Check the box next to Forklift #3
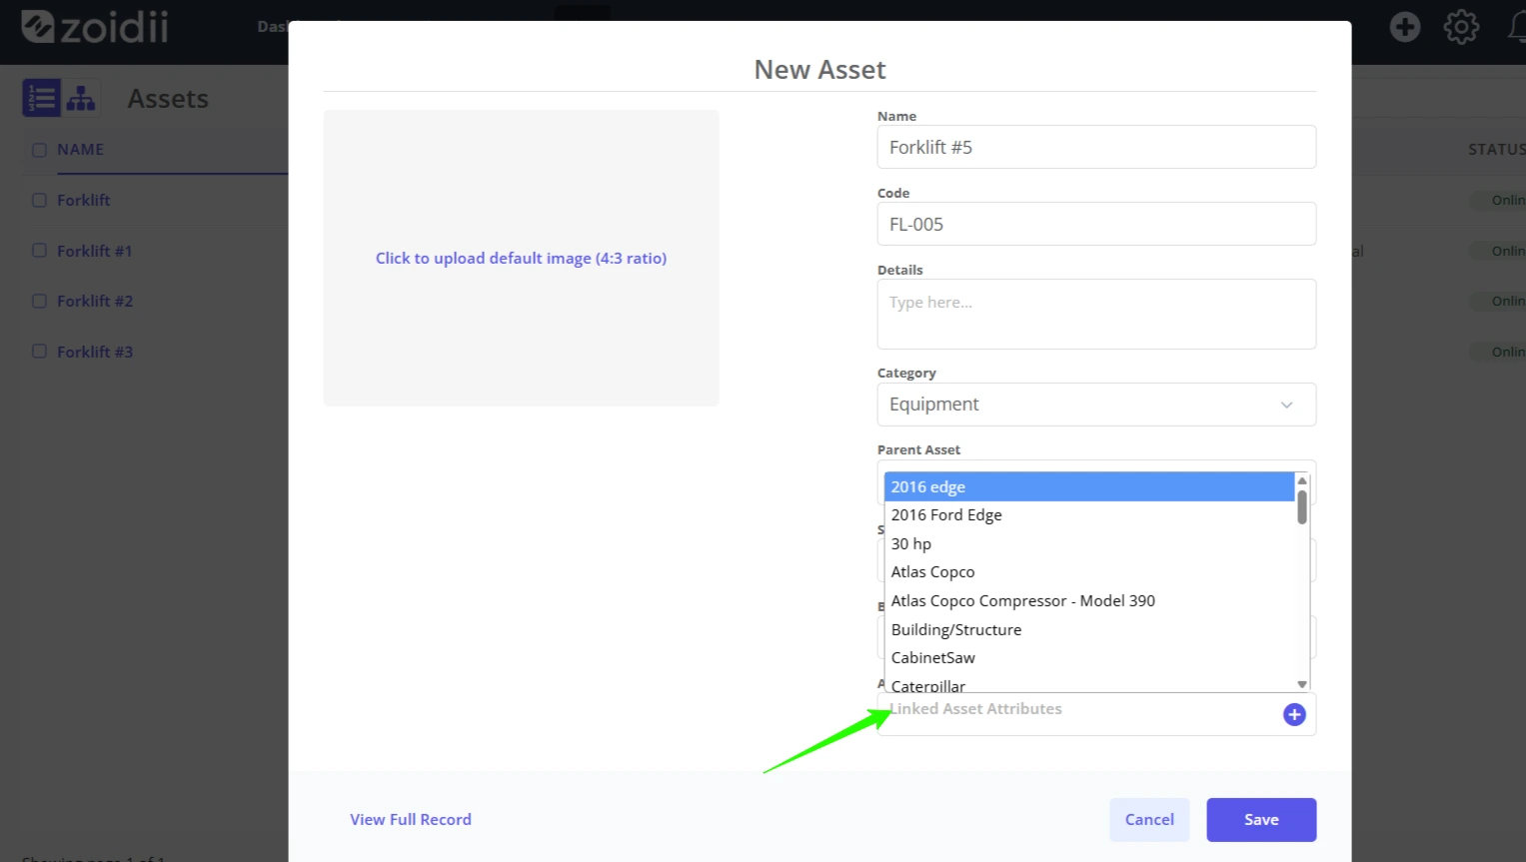The width and height of the screenshot is (1526, 862). 39,352
